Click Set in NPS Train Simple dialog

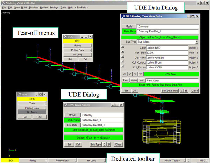coord(69,145)
